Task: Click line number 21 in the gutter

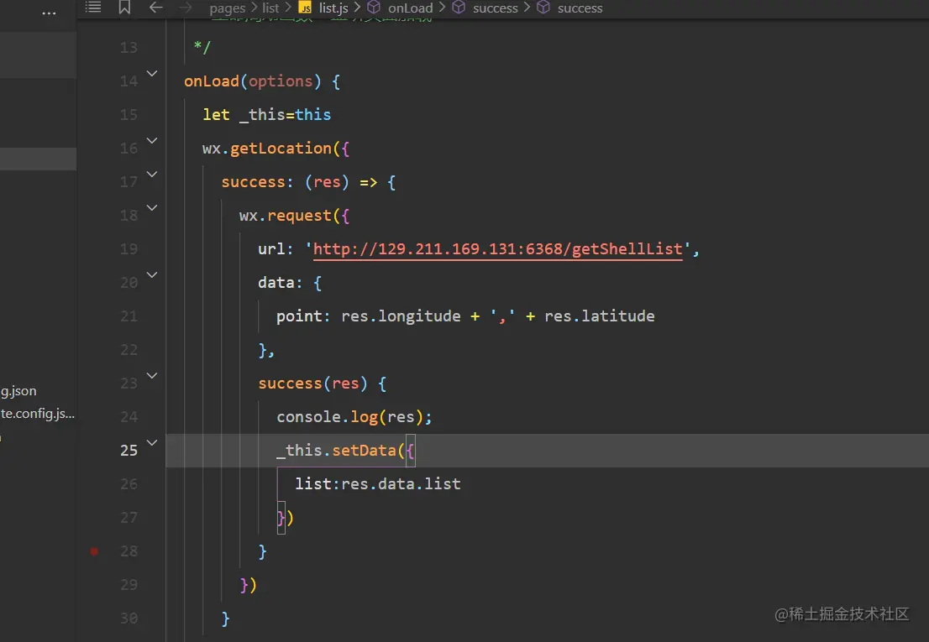Action: click(129, 316)
